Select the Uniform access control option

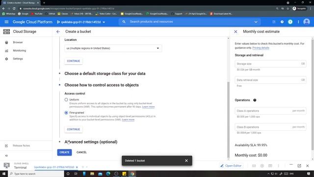[x=66, y=99]
